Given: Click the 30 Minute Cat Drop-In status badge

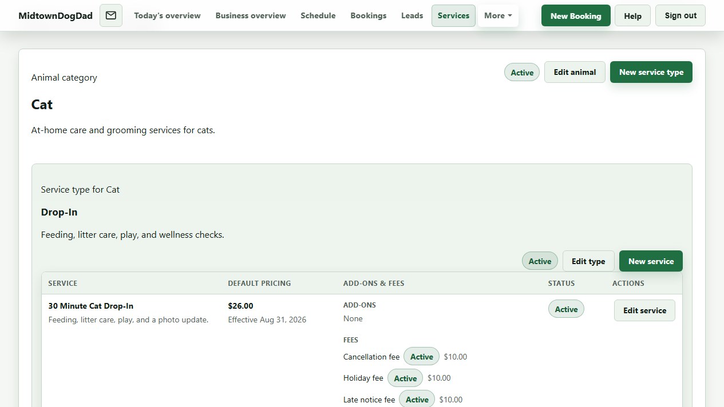Looking at the screenshot, I should (566, 309).
